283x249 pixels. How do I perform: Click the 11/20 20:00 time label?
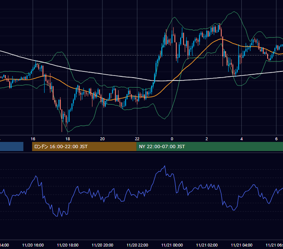[102, 245]
